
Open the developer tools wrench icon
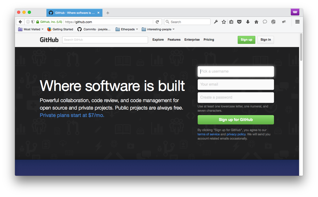tap(216, 22)
